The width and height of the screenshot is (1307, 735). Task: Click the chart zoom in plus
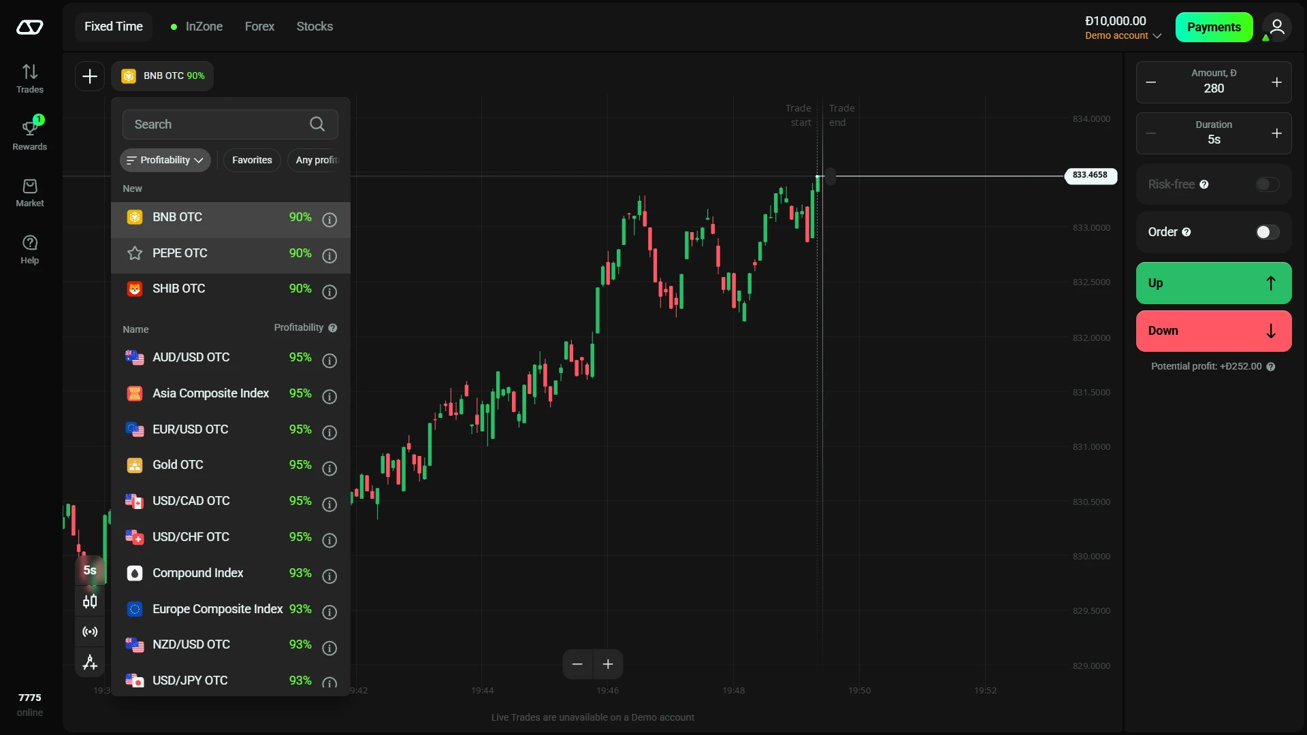pos(608,664)
